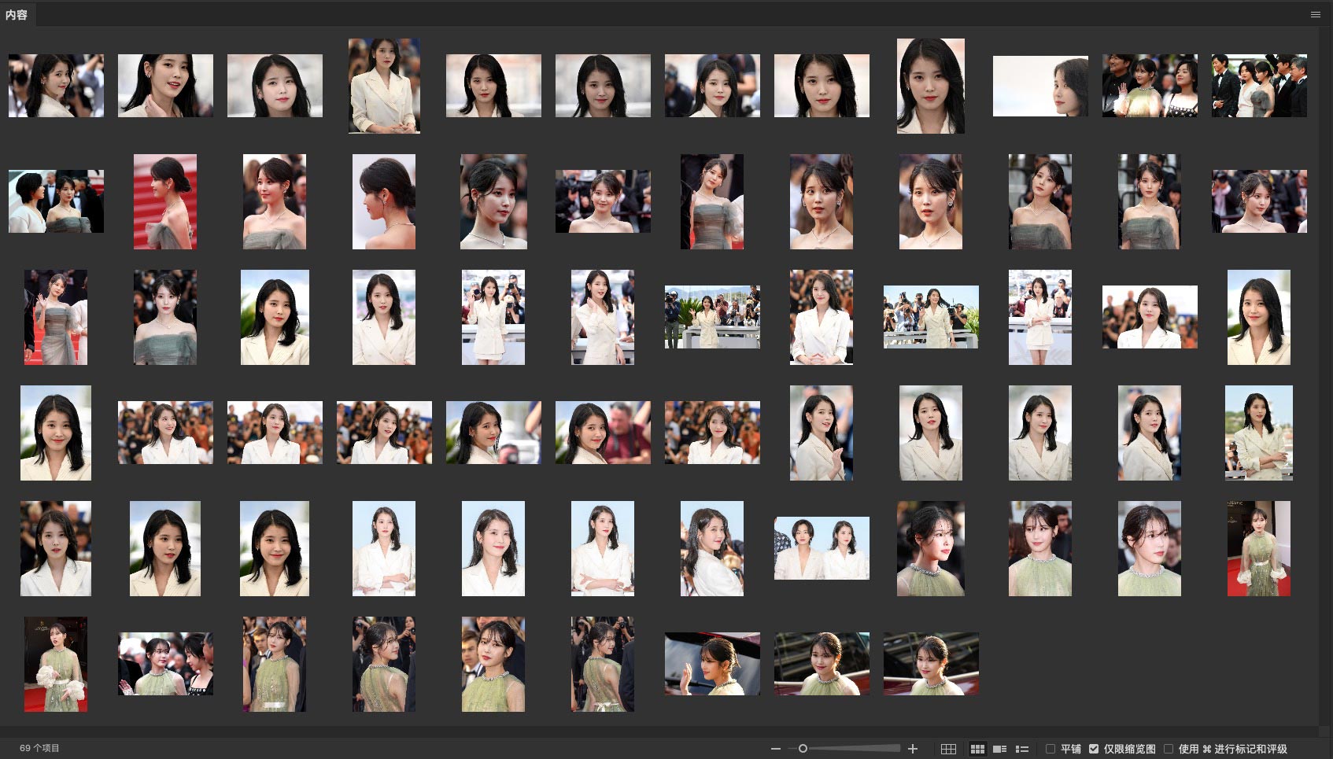Toggle 使用 ⌘ 进行标记和评级 checkbox
The image size is (1333, 759).
[x=1169, y=749]
